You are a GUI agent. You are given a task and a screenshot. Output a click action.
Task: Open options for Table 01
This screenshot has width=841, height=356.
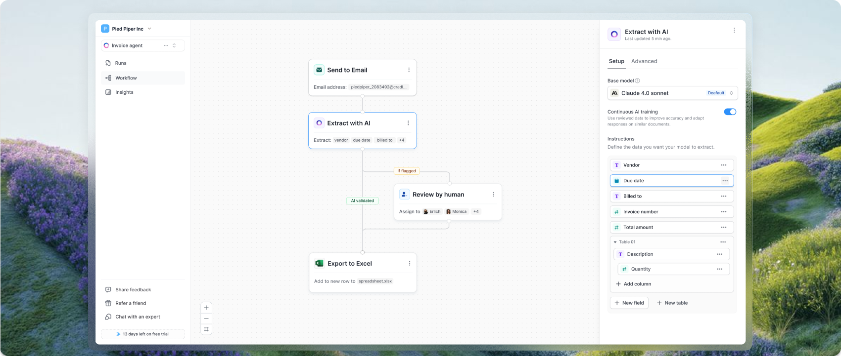tap(723, 242)
